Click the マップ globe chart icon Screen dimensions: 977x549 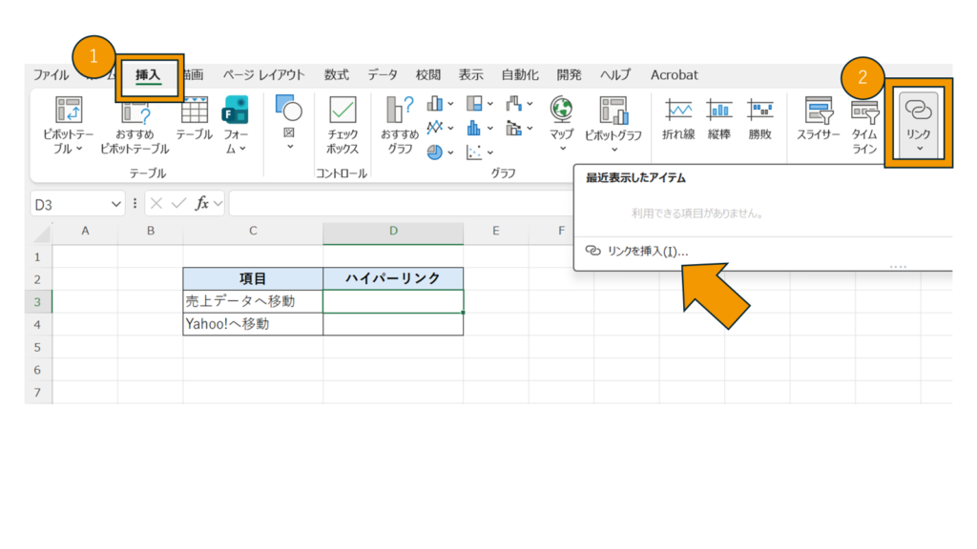[562, 112]
